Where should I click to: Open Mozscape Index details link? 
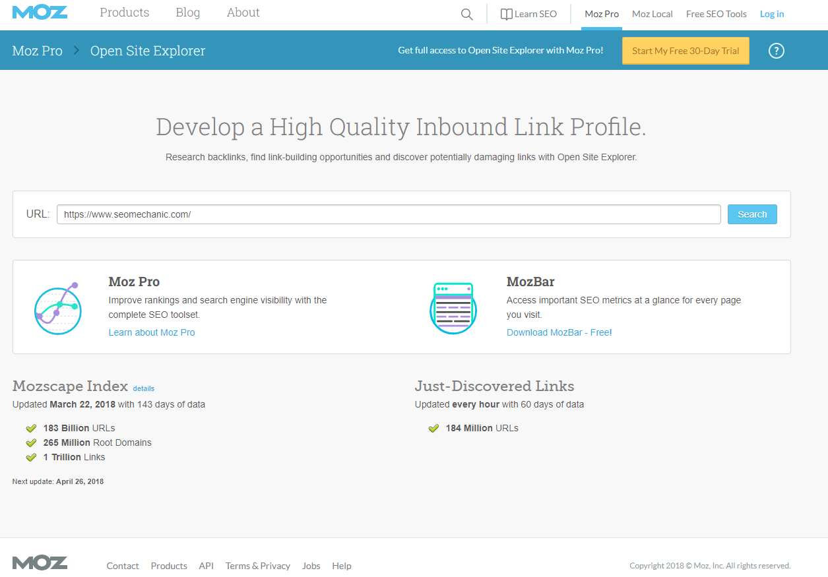coord(144,388)
